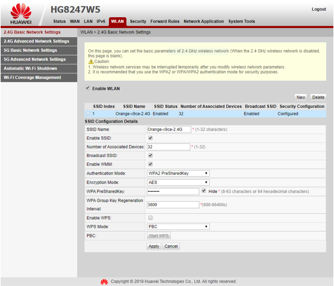Click the Cancel button
Viewport: 334px width, 286px height.
point(171,246)
